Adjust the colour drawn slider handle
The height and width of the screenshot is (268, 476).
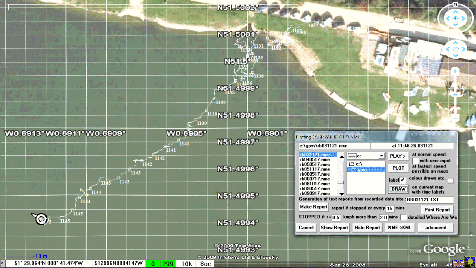pyautogui.click(x=450, y=181)
